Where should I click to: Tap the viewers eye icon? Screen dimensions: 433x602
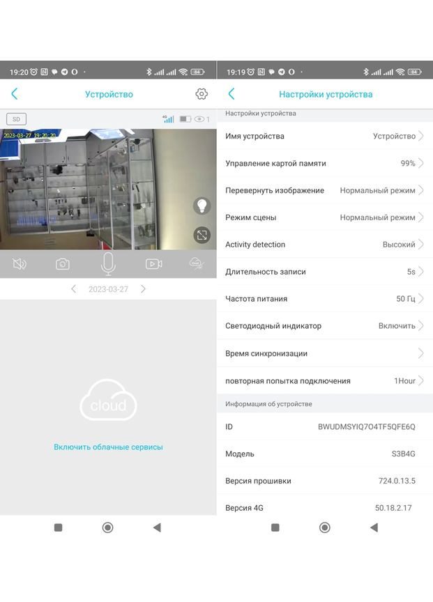(199, 119)
